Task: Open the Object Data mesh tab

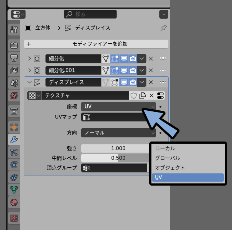Action: 14,190
